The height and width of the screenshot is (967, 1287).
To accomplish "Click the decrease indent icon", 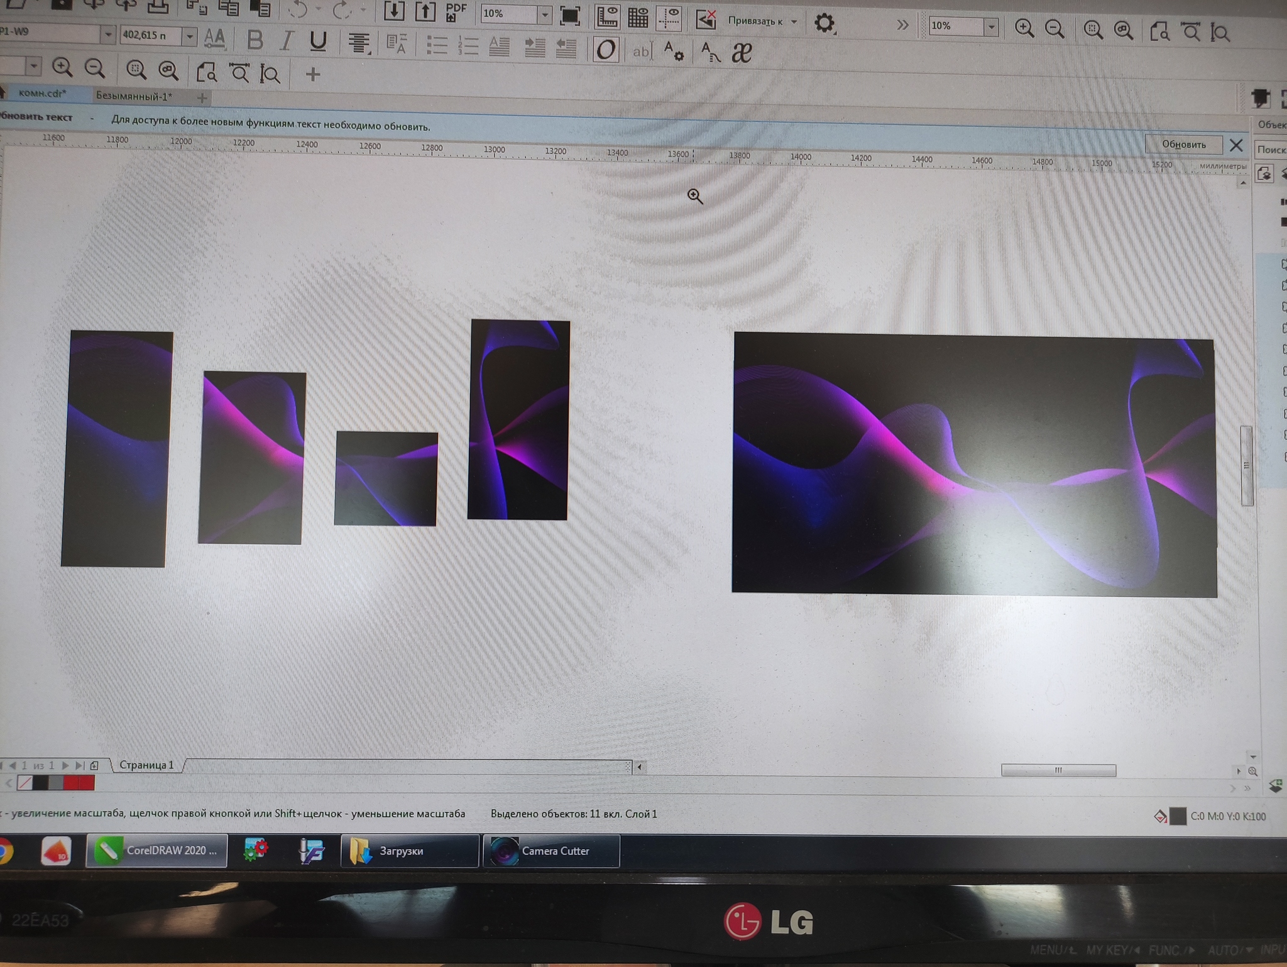I will pos(566,48).
